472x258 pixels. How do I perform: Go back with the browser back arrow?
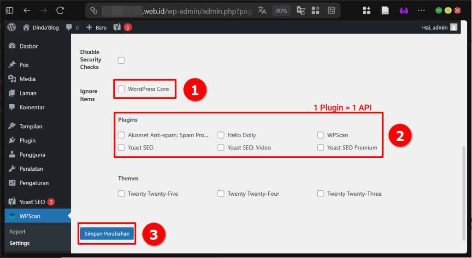coord(27,11)
